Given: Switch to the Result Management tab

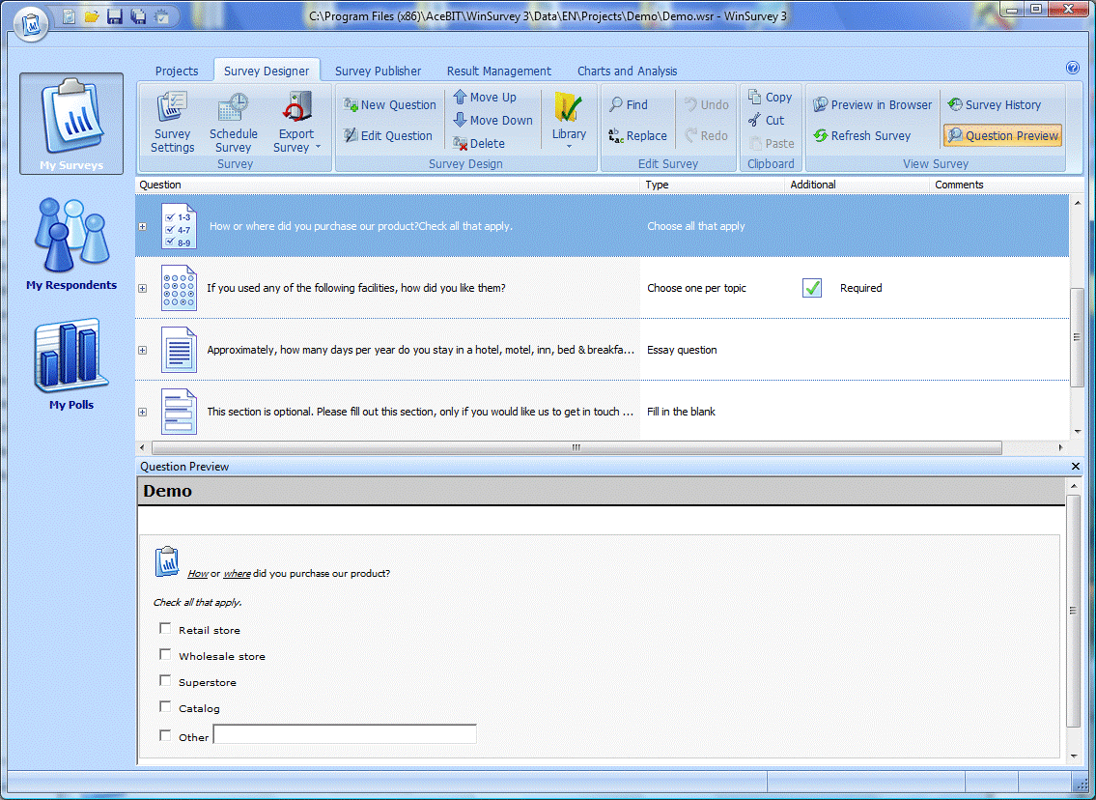Looking at the screenshot, I should coord(499,71).
